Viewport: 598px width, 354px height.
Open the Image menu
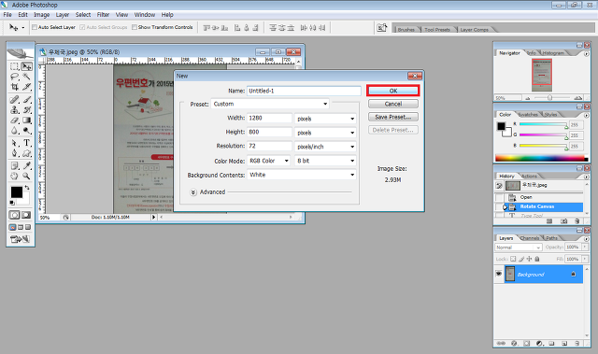coord(41,15)
